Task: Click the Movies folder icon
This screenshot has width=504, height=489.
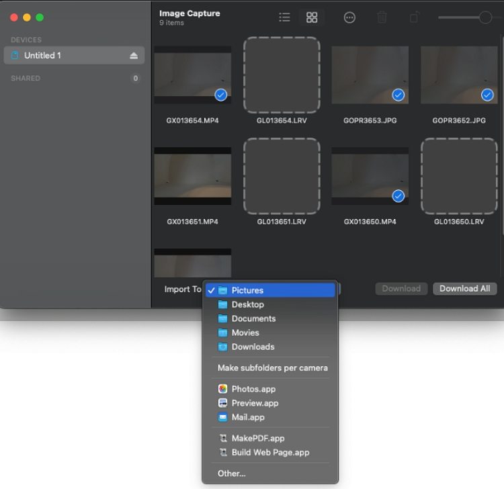Action: pos(222,332)
